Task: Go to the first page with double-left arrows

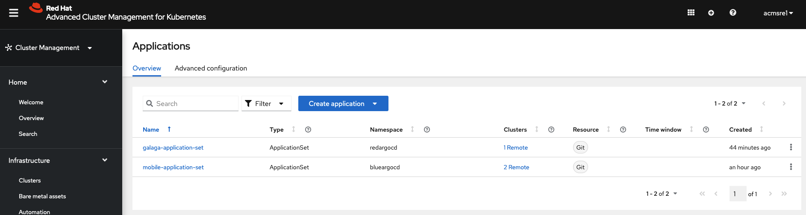Action: click(702, 194)
